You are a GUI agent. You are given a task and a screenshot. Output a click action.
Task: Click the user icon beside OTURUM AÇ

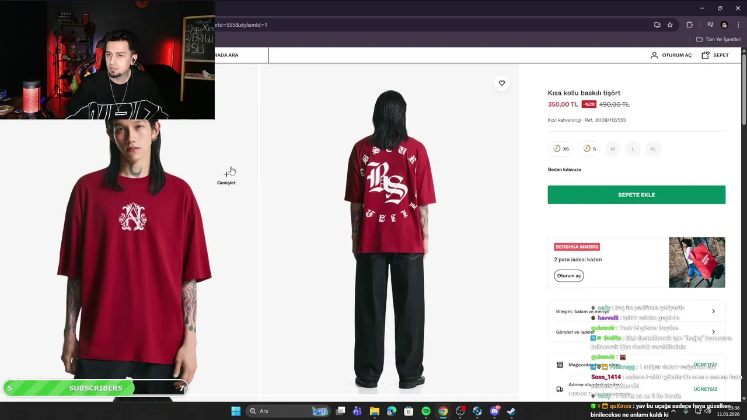[654, 55]
